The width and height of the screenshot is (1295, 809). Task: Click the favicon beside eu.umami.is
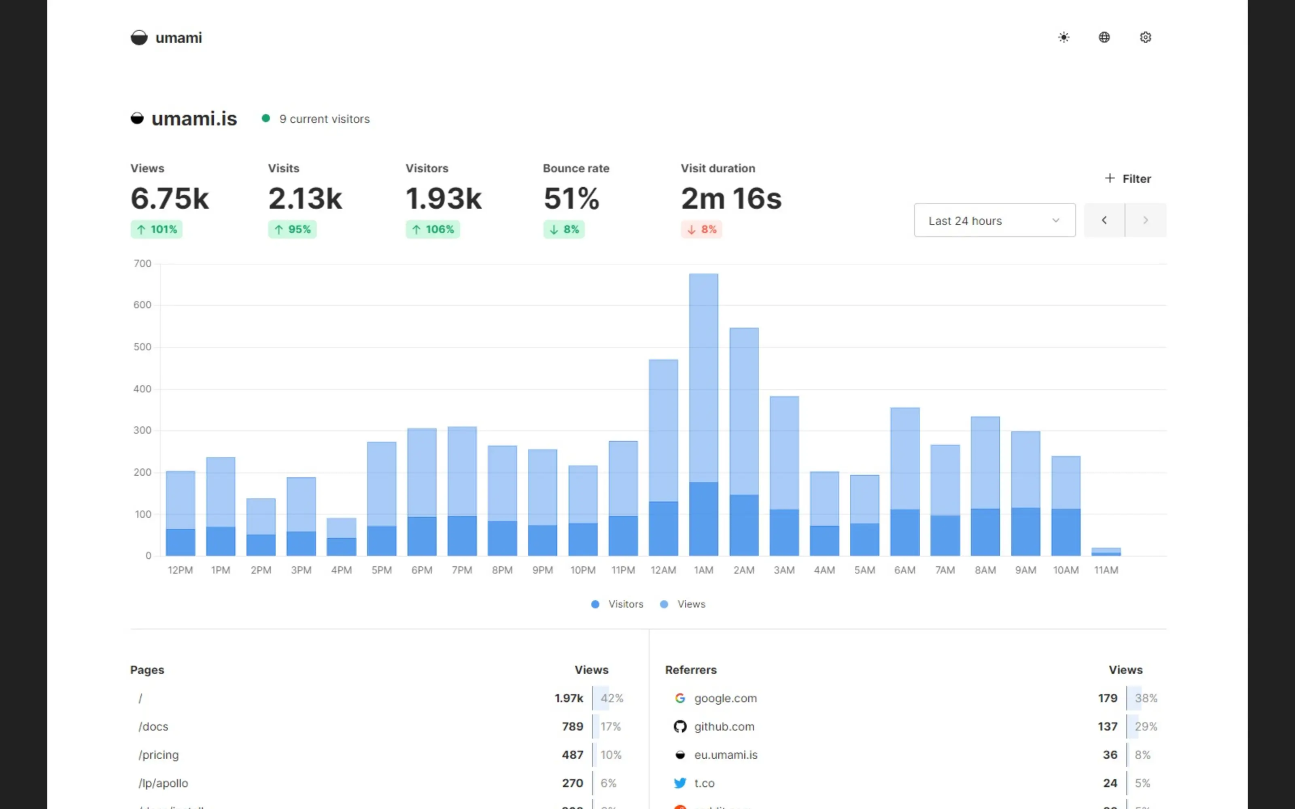click(x=679, y=754)
